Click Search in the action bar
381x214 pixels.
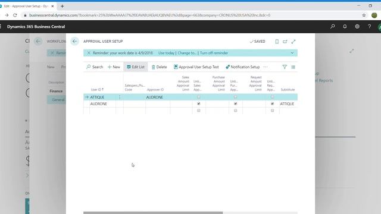click(x=95, y=67)
